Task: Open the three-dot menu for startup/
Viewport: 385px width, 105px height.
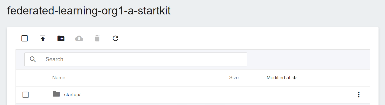Action: click(x=359, y=95)
